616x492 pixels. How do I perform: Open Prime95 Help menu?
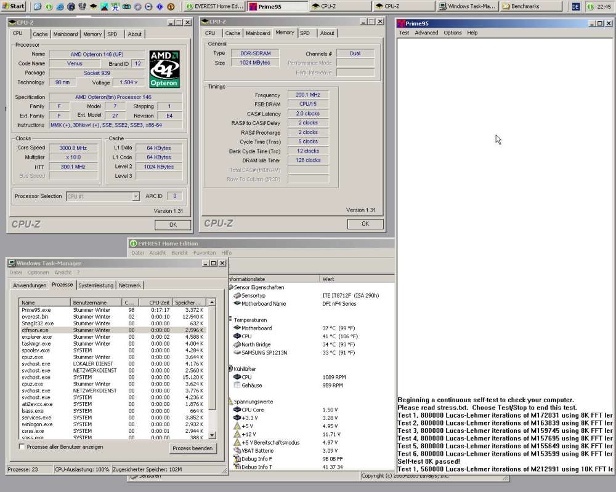(472, 33)
